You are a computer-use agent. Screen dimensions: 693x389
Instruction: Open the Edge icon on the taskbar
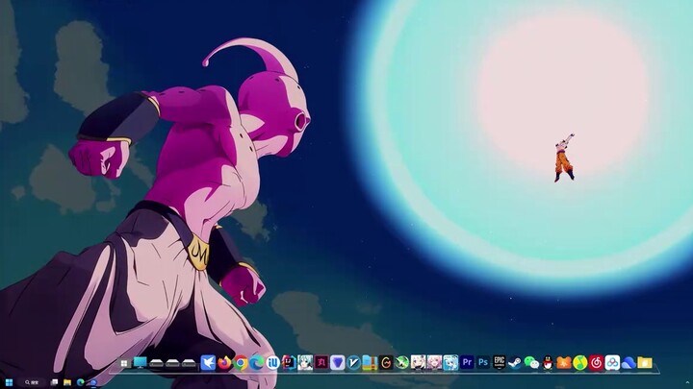[x=81, y=382]
